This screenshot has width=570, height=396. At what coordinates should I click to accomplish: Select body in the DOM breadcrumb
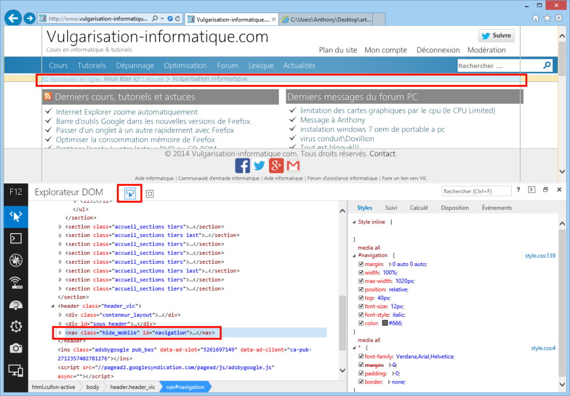93,387
